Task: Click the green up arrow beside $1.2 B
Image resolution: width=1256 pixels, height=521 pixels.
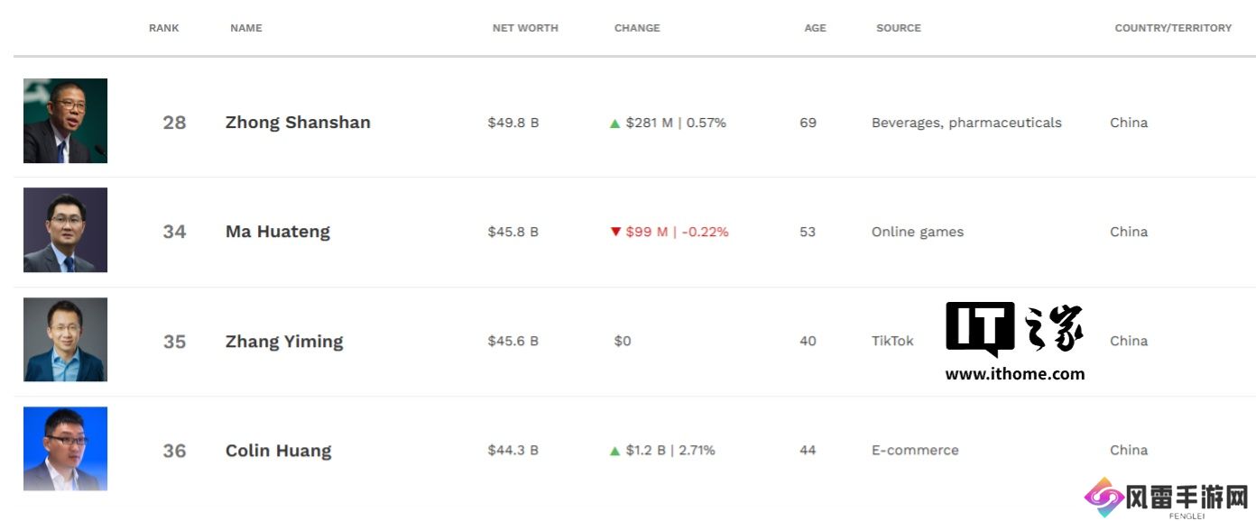Action: (x=615, y=451)
